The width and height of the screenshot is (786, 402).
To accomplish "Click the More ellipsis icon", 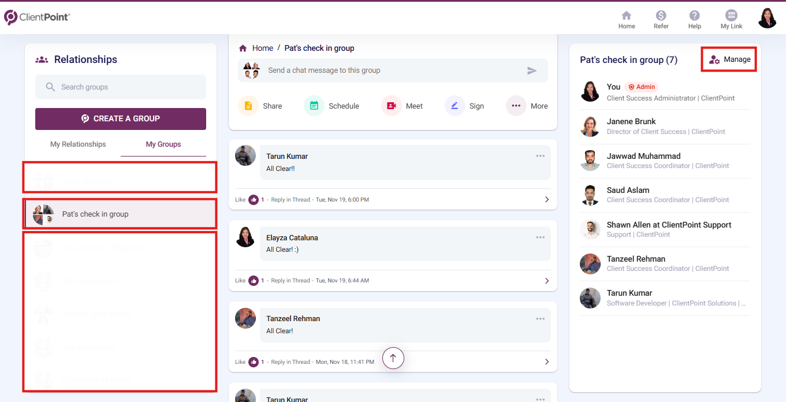I will [516, 106].
